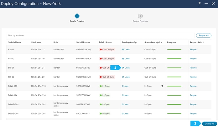Select the Deploy Progress step circle

[x=140, y=16]
